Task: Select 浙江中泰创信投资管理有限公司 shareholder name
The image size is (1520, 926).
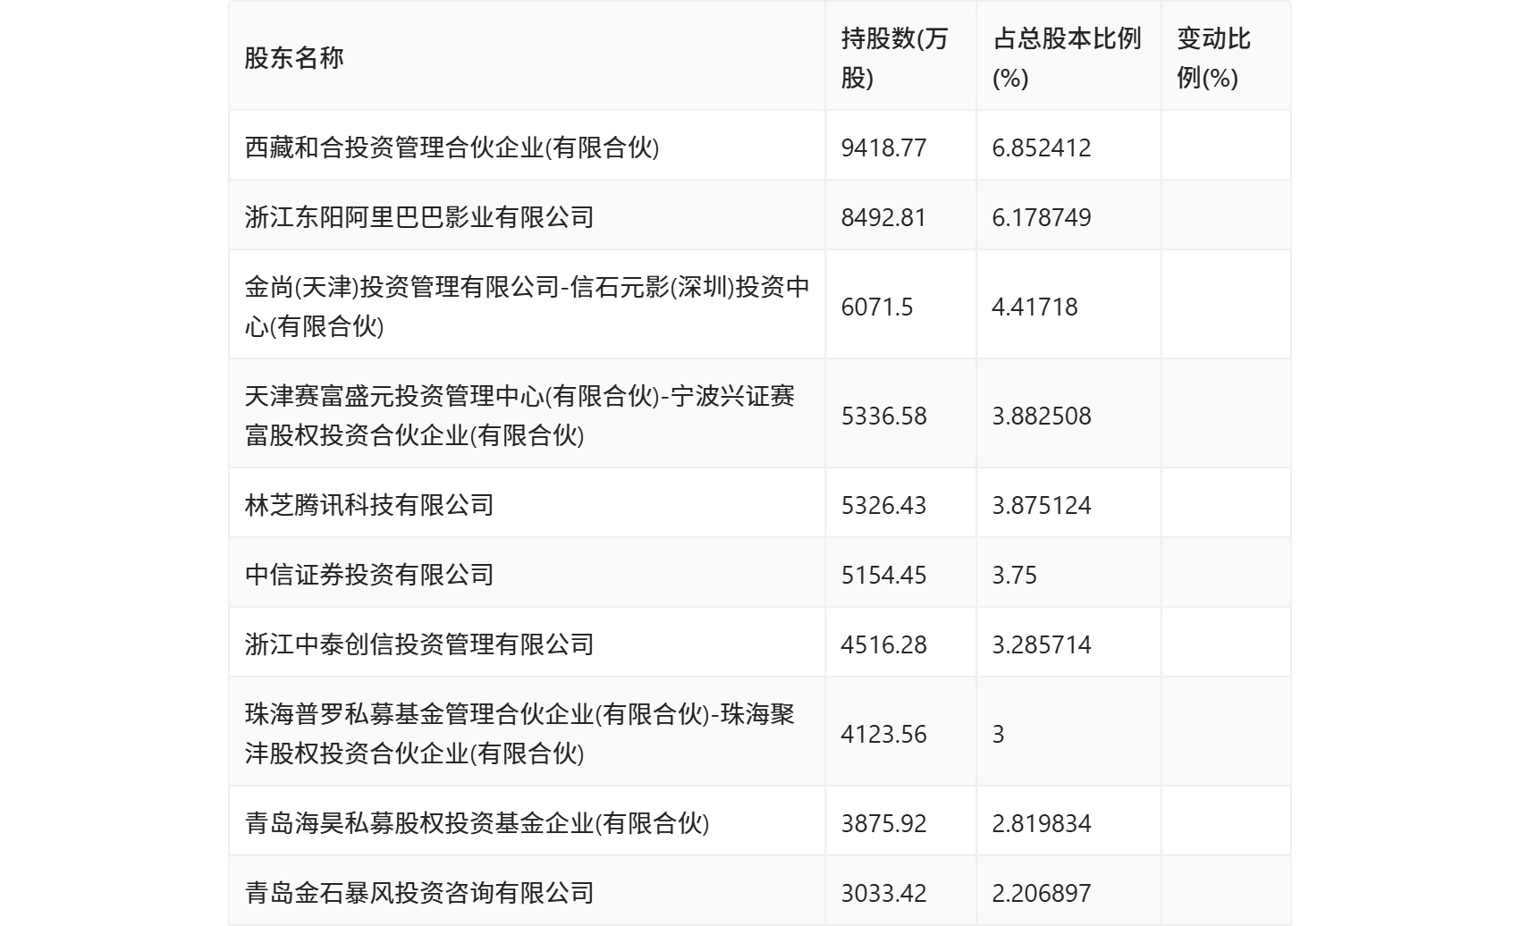Action: click(419, 644)
